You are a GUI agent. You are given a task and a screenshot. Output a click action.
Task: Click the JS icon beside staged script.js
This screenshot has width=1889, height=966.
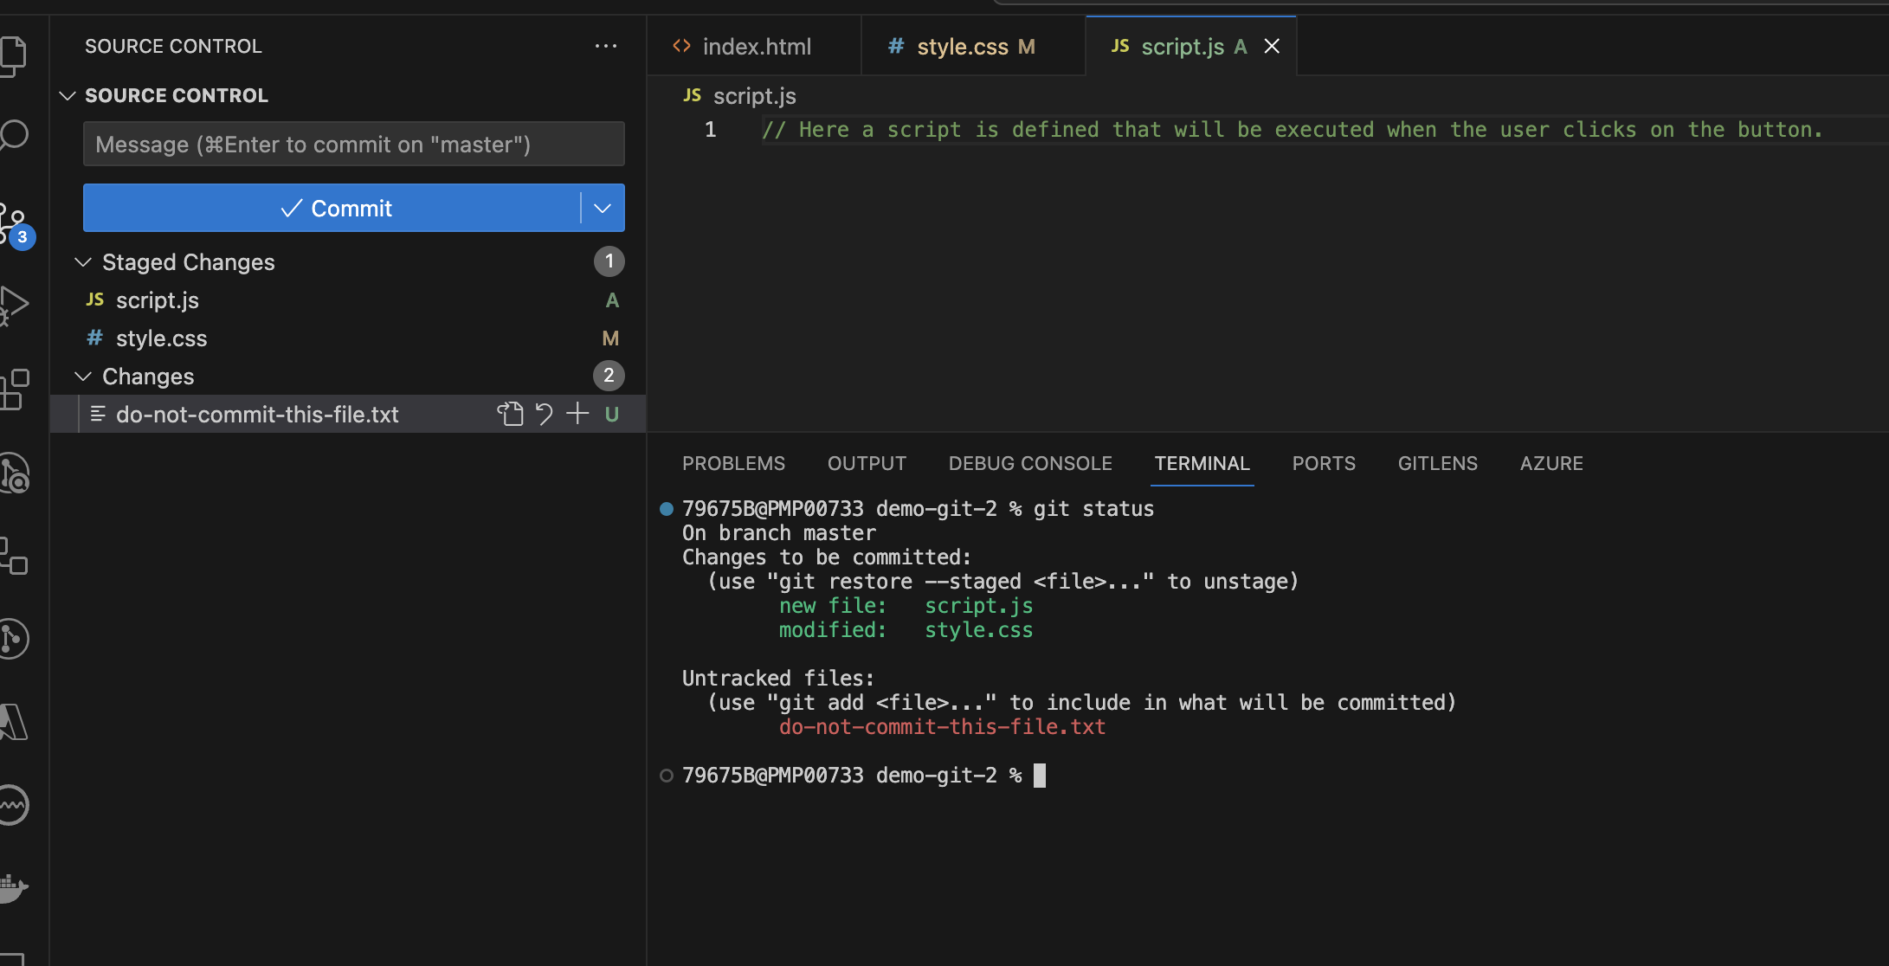(x=94, y=299)
